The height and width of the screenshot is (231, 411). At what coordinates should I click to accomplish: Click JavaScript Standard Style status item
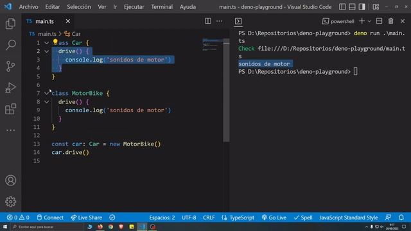348,218
